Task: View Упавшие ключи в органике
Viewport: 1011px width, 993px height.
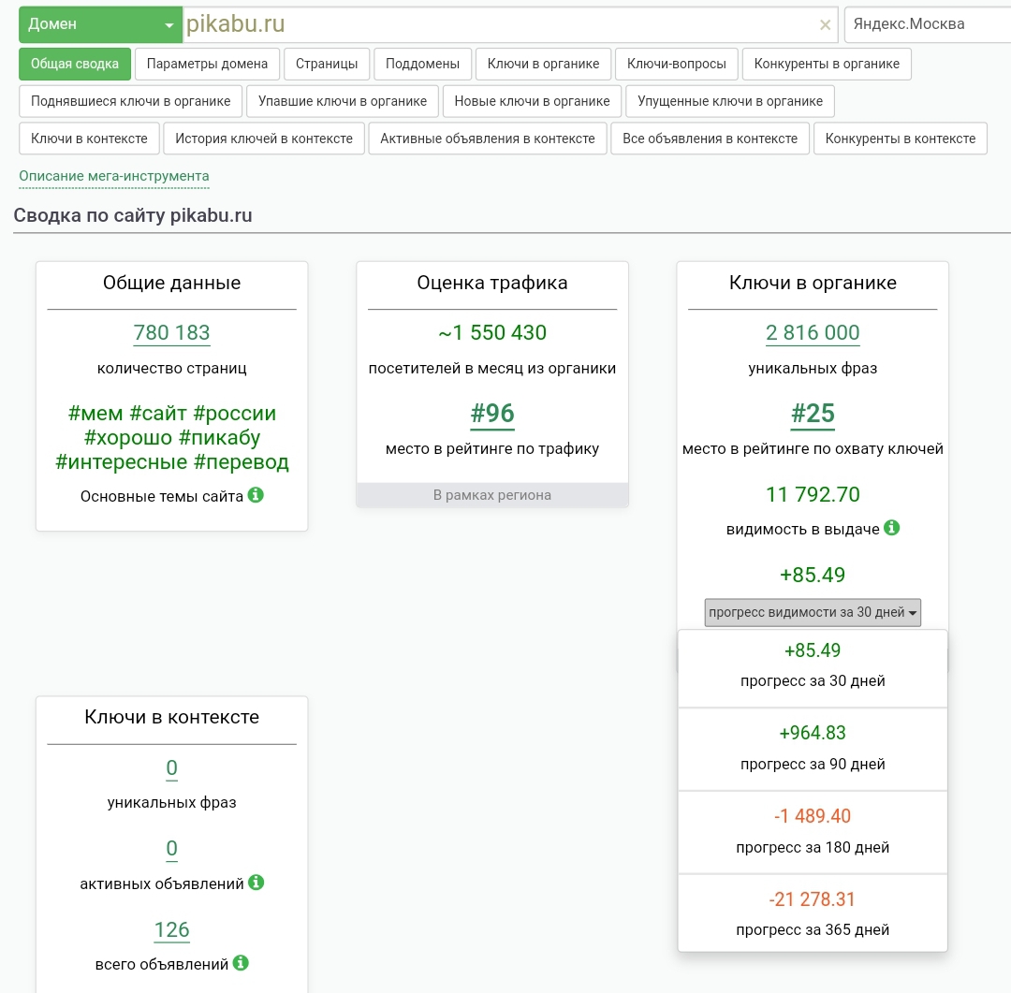Action: pos(343,101)
